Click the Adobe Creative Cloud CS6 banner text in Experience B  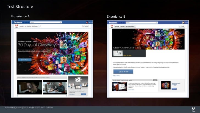coord(127,48)
